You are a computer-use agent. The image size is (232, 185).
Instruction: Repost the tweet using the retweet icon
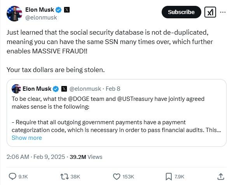65,176
